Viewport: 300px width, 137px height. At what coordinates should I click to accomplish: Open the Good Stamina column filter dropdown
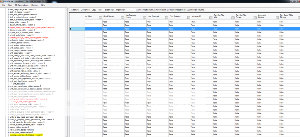[123, 18]
